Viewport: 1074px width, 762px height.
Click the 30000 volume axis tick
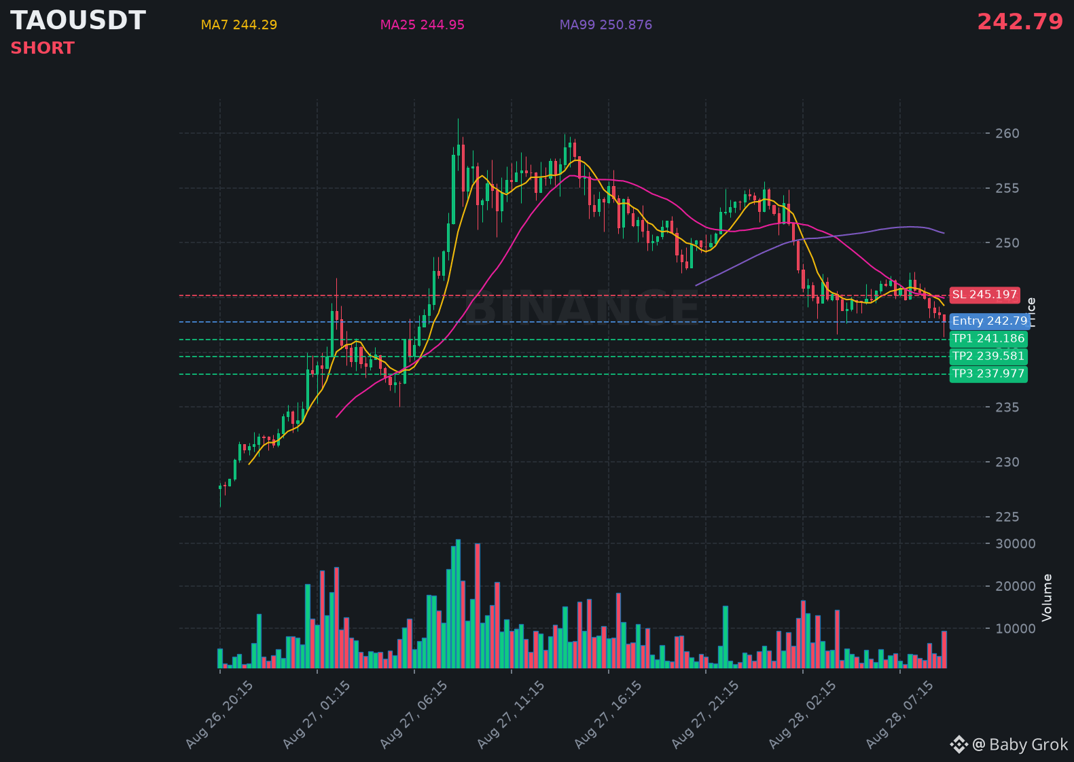click(x=1016, y=544)
